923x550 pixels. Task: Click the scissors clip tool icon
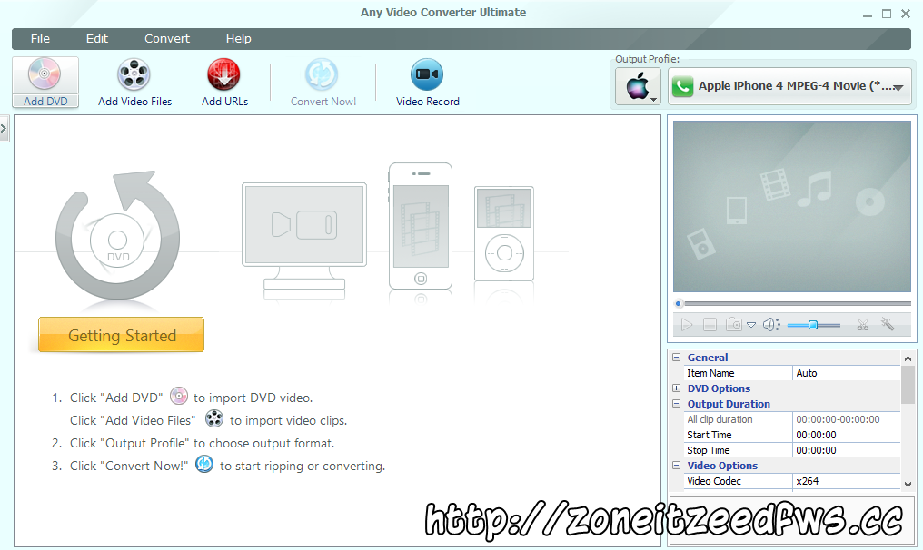(863, 325)
